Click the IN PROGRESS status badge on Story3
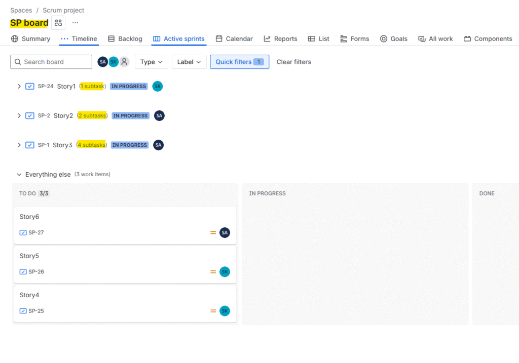 tap(130, 145)
